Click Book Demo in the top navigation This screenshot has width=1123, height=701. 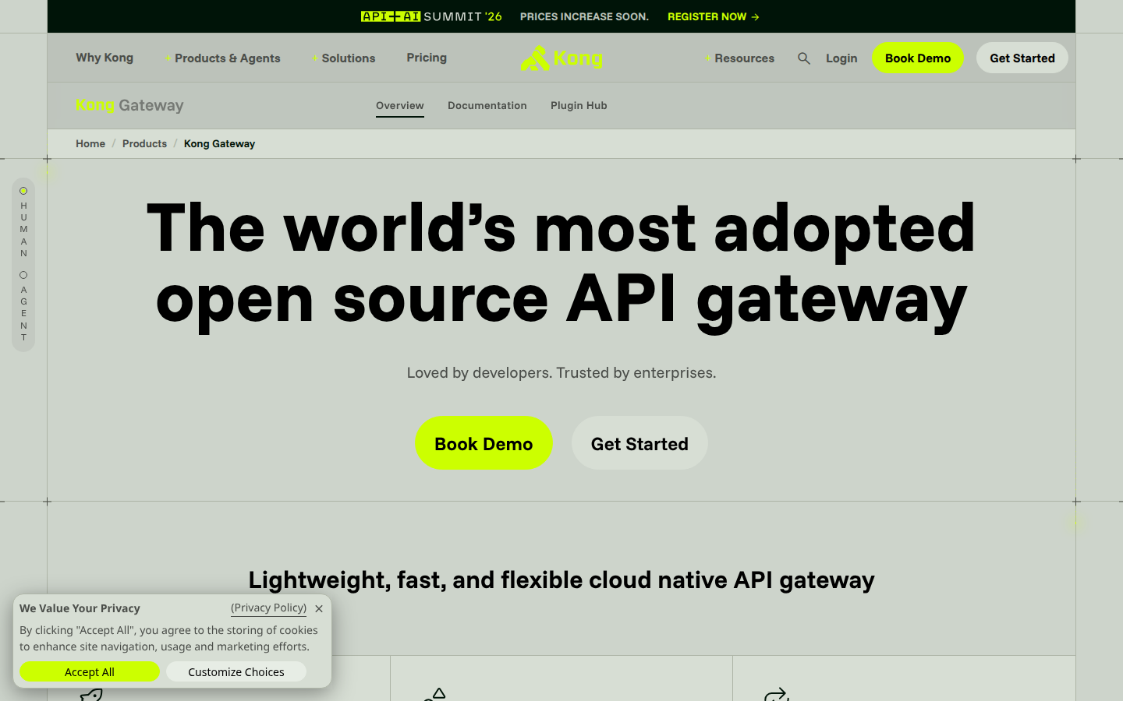918,58
